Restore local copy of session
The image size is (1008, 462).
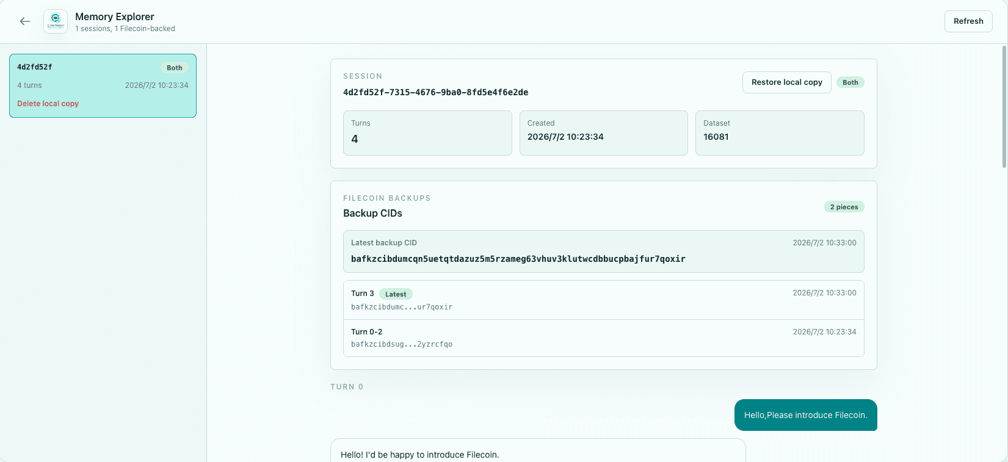click(786, 82)
